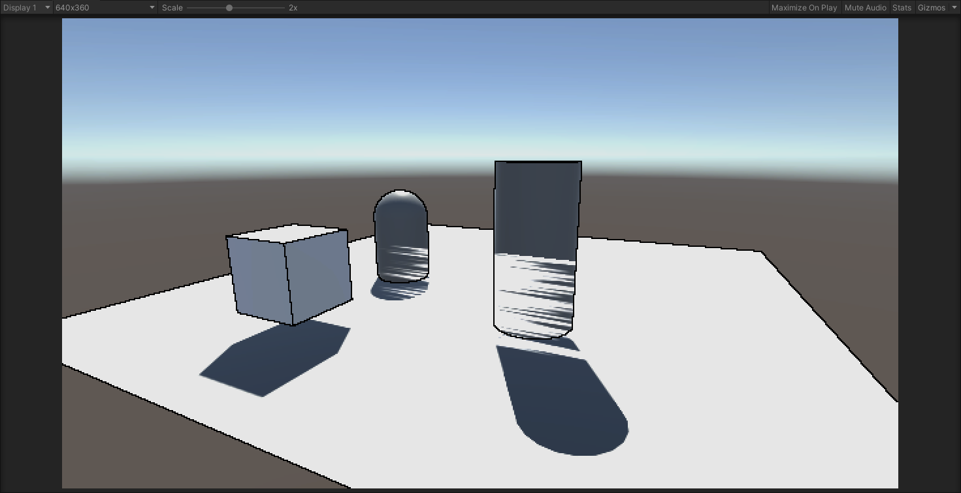This screenshot has height=493, width=961.
Task: Click the small capsule object in the scene
Action: (x=401, y=236)
